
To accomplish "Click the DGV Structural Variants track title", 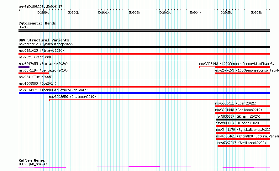I will coord(44,40).
